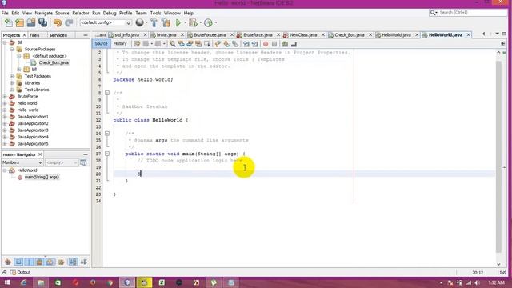Switch to the Files panel tab

pyautogui.click(x=34, y=35)
